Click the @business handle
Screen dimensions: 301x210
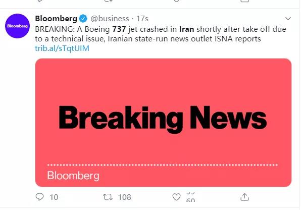tap(110, 19)
